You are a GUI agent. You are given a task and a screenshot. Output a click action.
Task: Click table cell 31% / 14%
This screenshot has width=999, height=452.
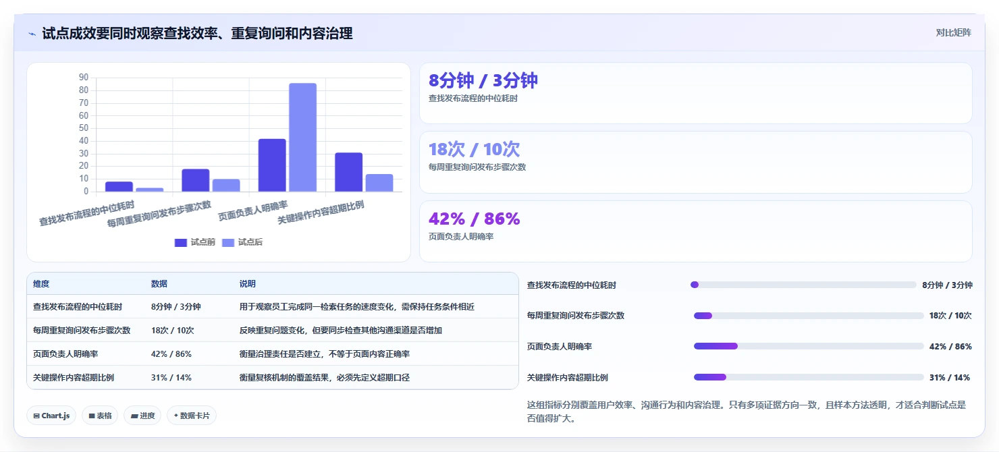[171, 378]
